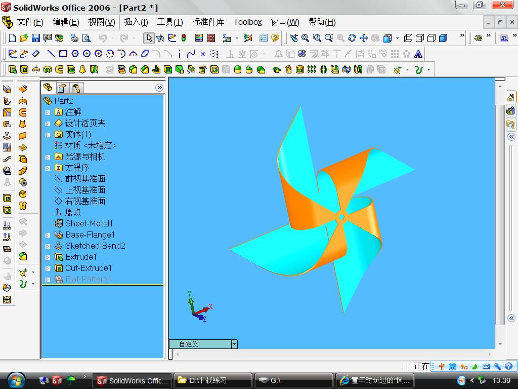Open the Edit Color palette icon
This screenshot has width=518, height=389.
(x=199, y=38)
